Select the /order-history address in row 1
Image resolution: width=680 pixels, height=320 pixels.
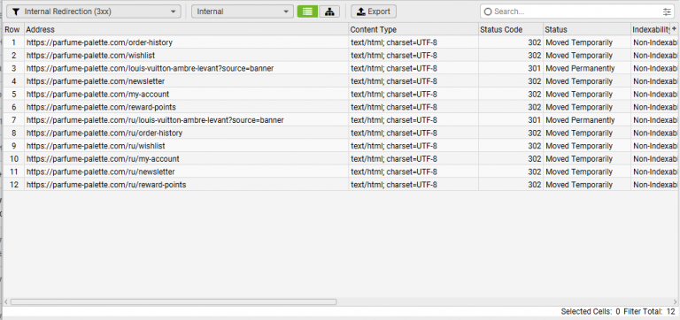coord(99,42)
